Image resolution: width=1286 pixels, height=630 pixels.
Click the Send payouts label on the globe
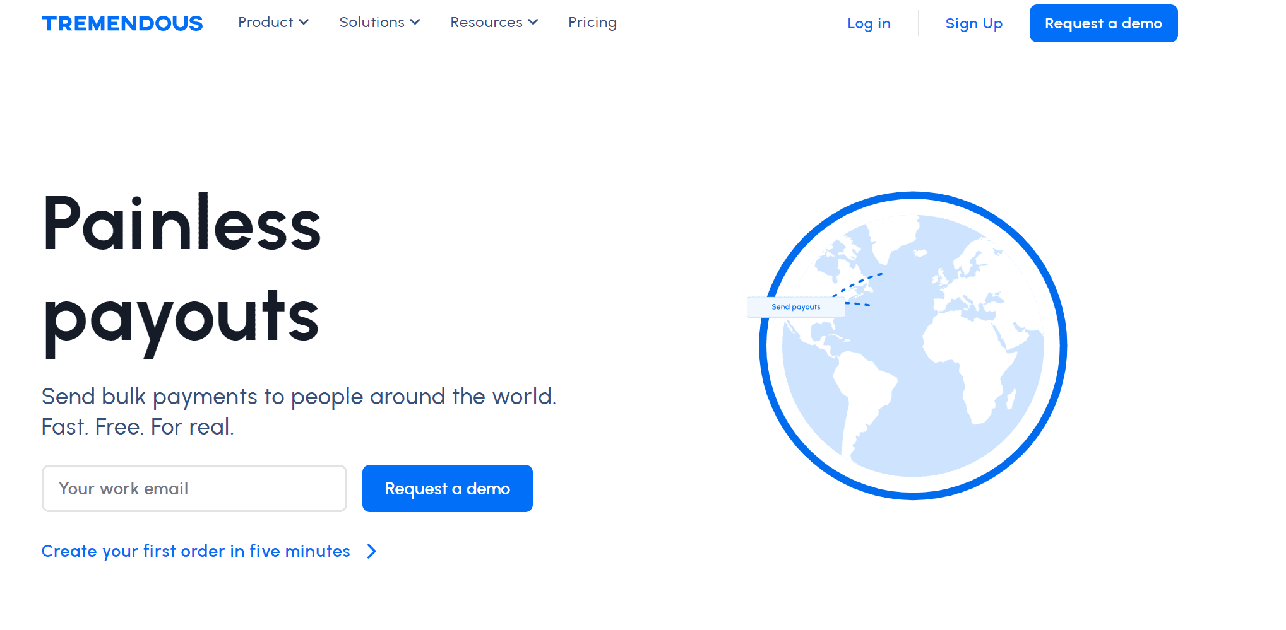pyautogui.click(x=795, y=307)
